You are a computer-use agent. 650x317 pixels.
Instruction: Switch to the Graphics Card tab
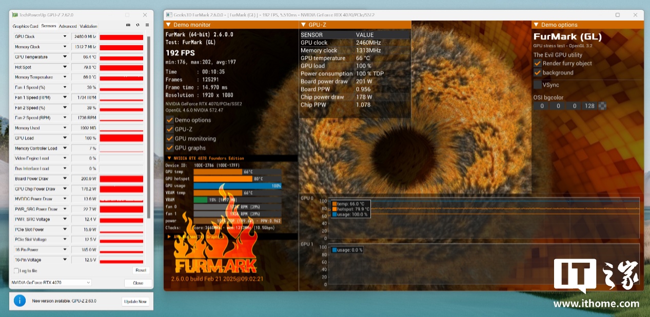25,26
